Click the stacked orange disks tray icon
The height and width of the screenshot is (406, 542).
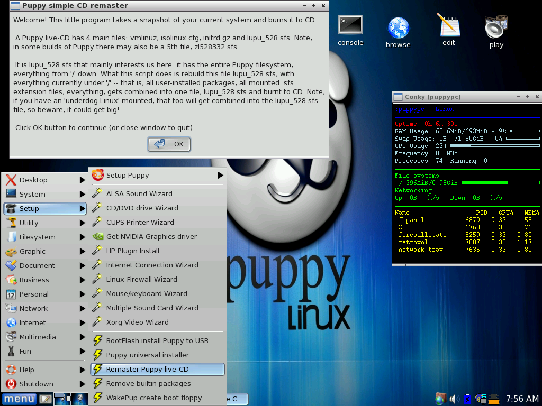pyautogui.click(x=494, y=399)
